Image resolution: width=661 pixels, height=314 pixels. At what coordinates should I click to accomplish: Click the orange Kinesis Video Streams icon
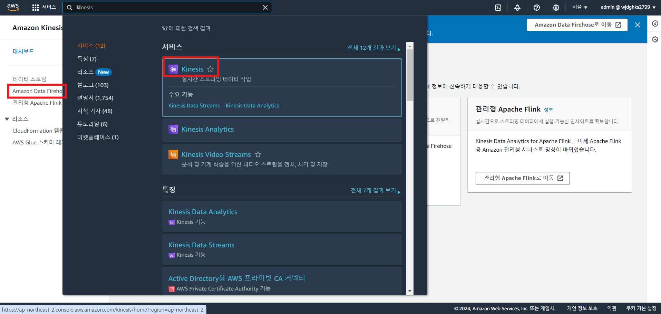click(x=173, y=154)
